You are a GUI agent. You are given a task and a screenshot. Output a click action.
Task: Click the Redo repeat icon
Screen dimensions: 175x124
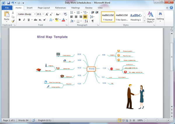(x=19, y=3)
